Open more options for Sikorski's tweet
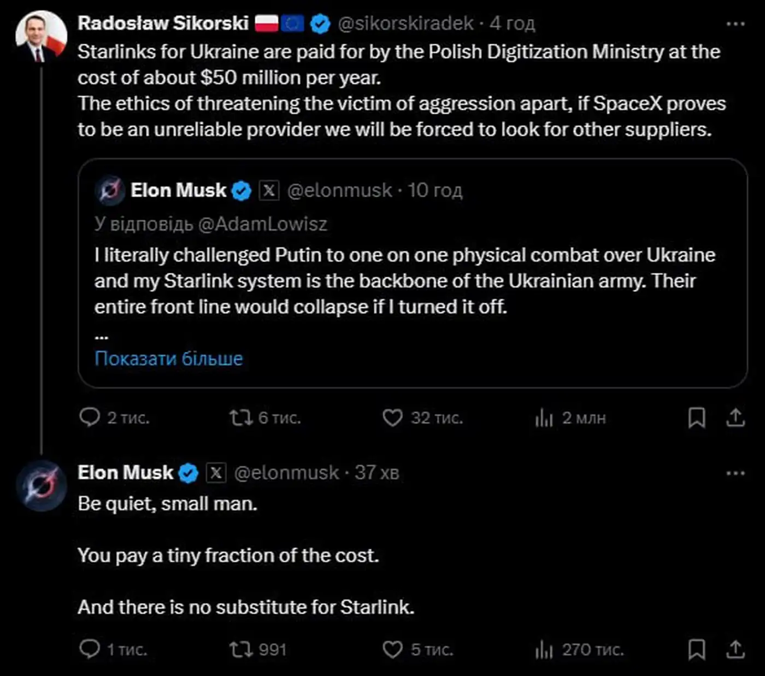Image resolution: width=765 pixels, height=676 pixels. 735,24
